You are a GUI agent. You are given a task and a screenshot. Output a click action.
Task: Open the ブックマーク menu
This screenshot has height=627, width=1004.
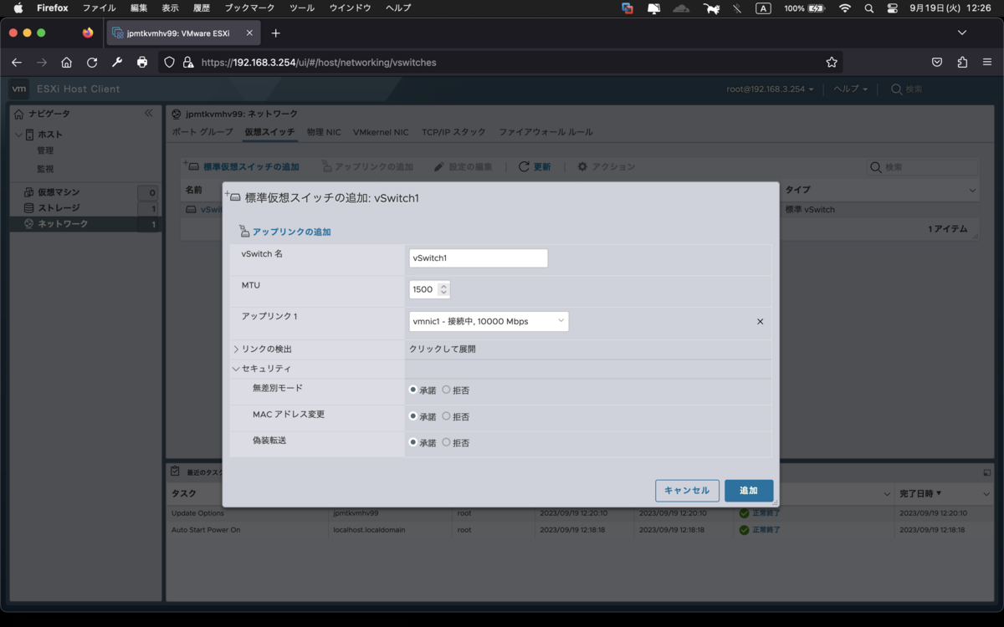[x=248, y=8]
